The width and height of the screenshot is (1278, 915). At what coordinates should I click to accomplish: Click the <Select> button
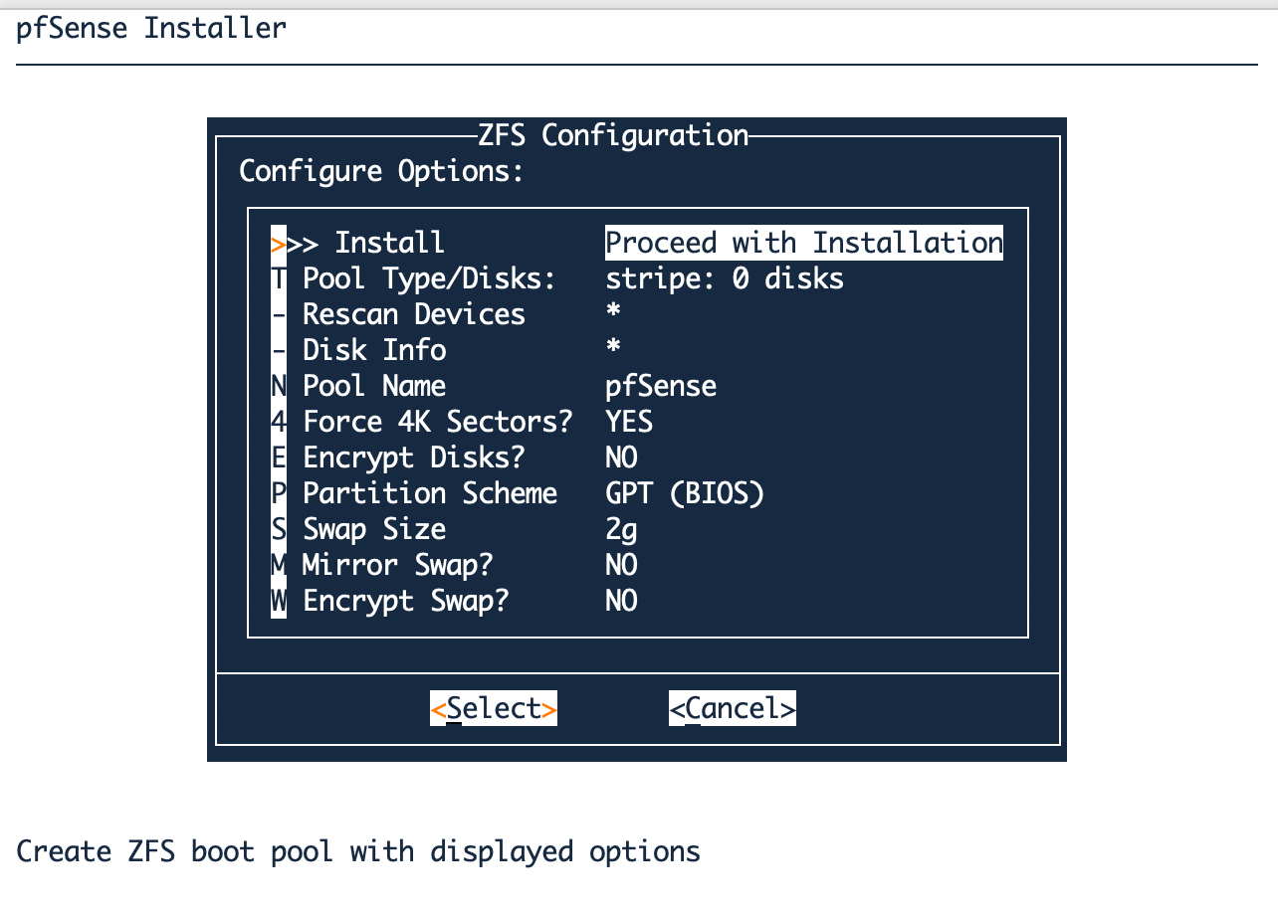click(494, 708)
